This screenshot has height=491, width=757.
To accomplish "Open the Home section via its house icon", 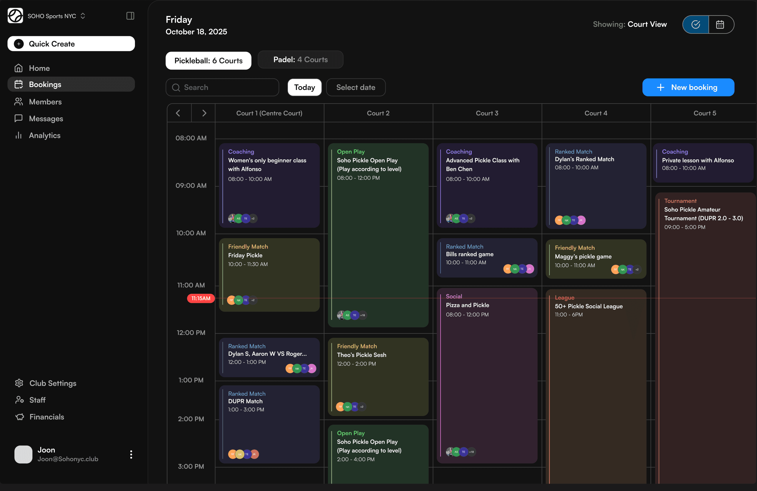I will coord(19,68).
